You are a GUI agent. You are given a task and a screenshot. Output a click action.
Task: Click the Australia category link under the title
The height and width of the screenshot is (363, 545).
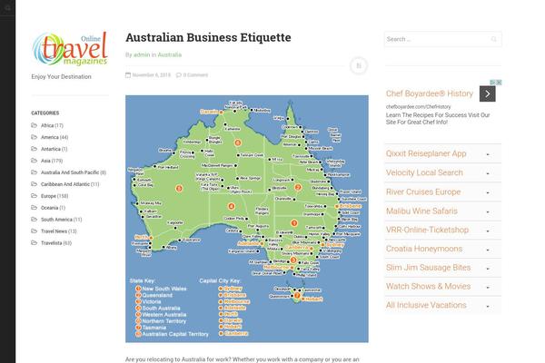point(170,54)
